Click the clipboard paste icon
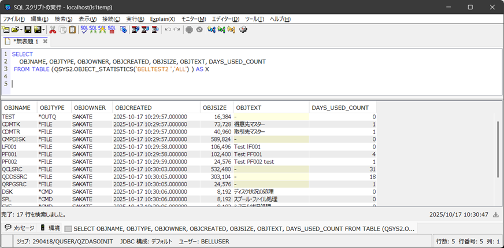The width and height of the screenshot is (504, 248). pos(72,29)
